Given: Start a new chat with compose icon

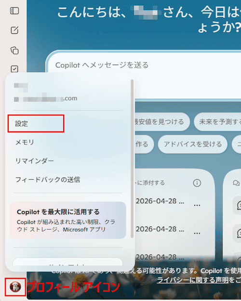Looking at the screenshot, I should click(14, 30).
